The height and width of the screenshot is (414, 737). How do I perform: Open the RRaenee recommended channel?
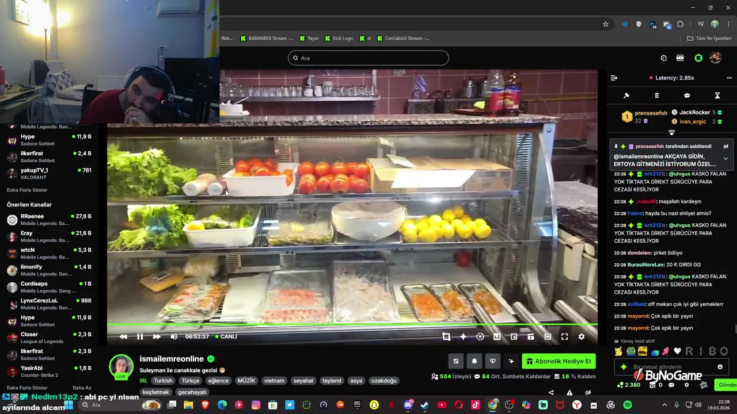coord(49,220)
